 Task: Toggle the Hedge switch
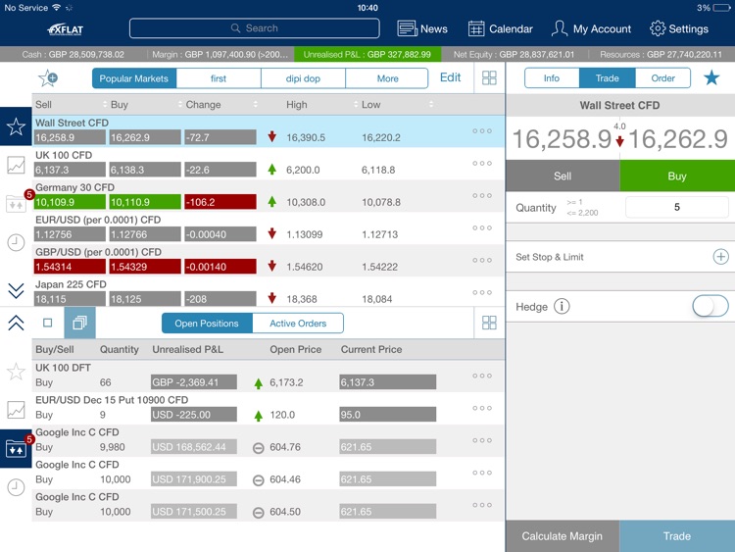pos(710,307)
